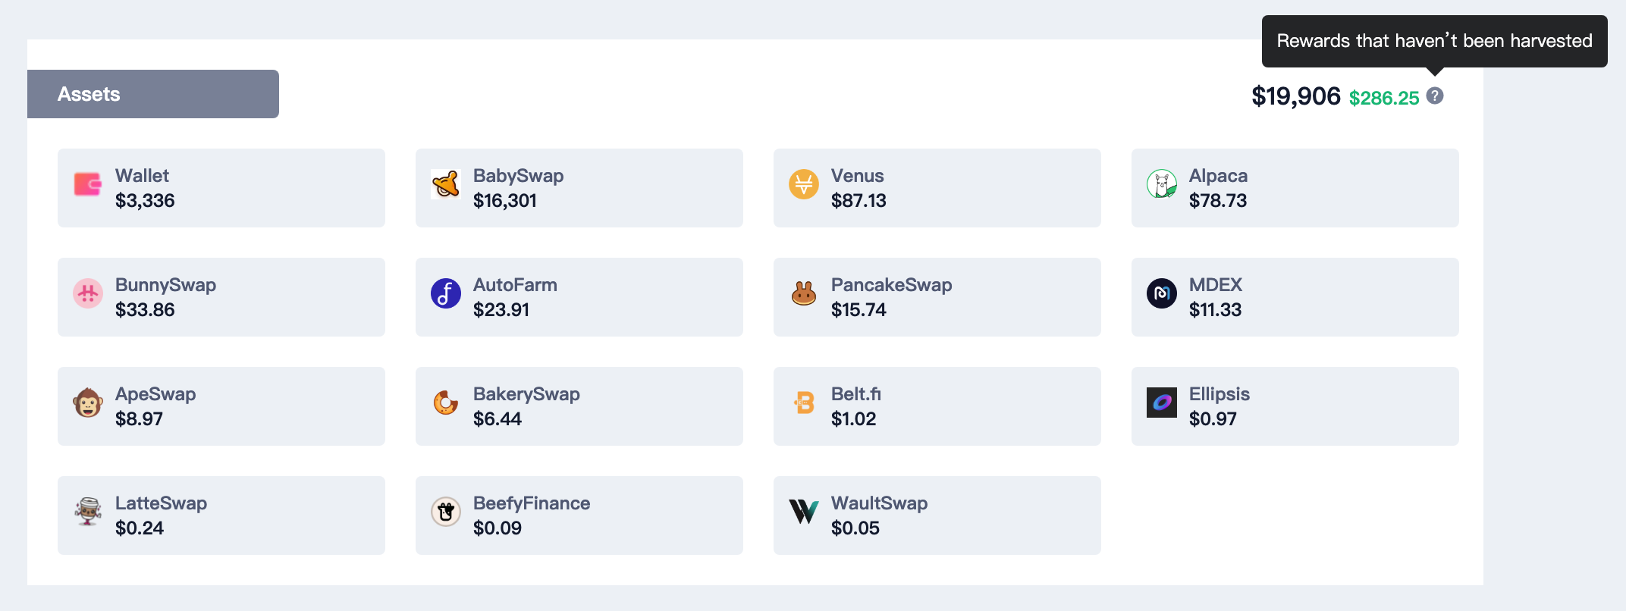Click the BabySwap logo icon

click(x=446, y=184)
